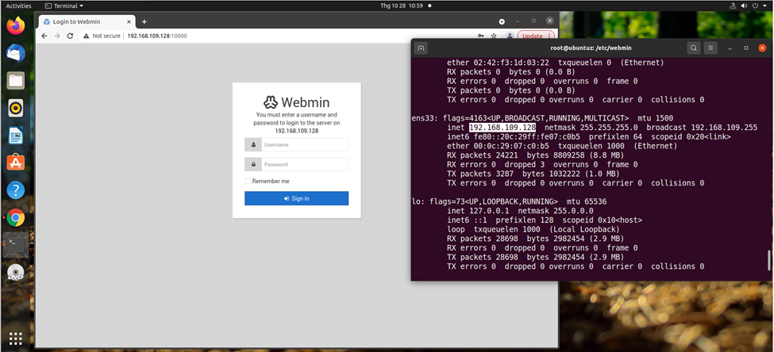This screenshot has height=352, width=774.
Task: Open the Files manager in the dock
Action: [16, 80]
